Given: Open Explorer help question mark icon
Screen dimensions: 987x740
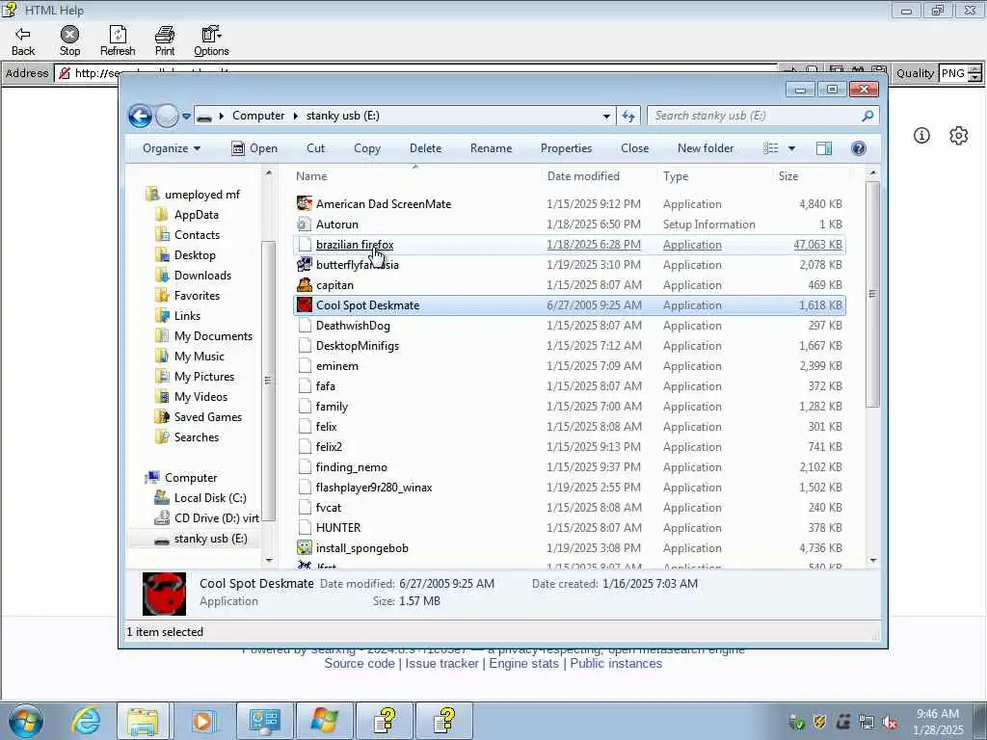Looking at the screenshot, I should 859,148.
